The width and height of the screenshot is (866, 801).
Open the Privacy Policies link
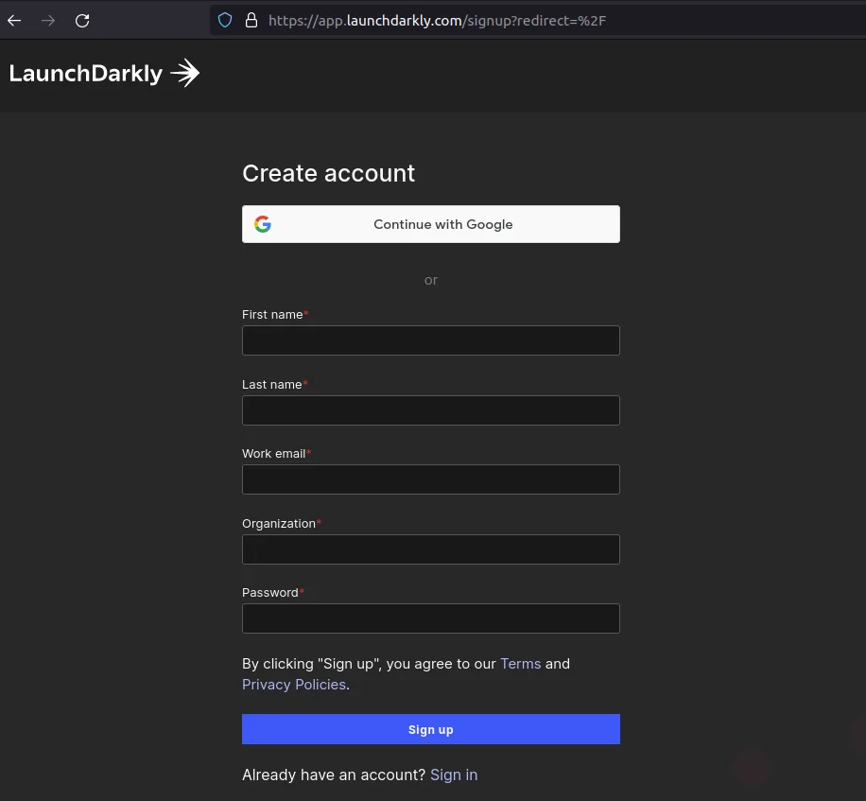point(294,685)
